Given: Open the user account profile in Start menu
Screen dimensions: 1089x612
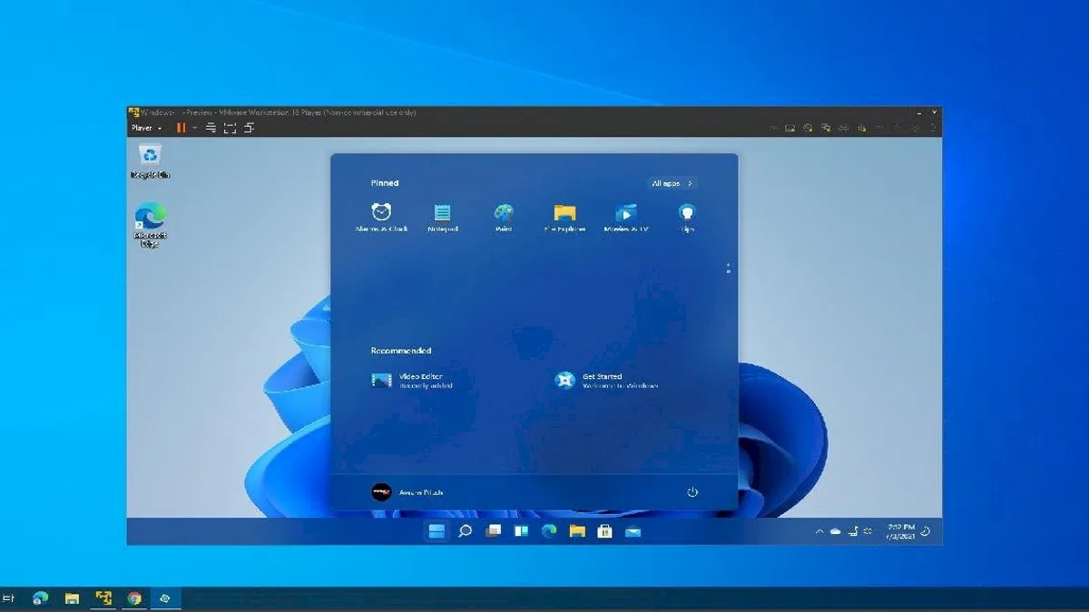Looking at the screenshot, I should click(407, 492).
